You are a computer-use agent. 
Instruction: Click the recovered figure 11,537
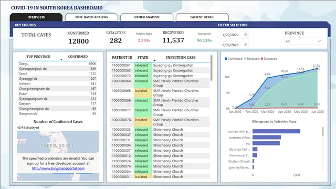[173, 40]
